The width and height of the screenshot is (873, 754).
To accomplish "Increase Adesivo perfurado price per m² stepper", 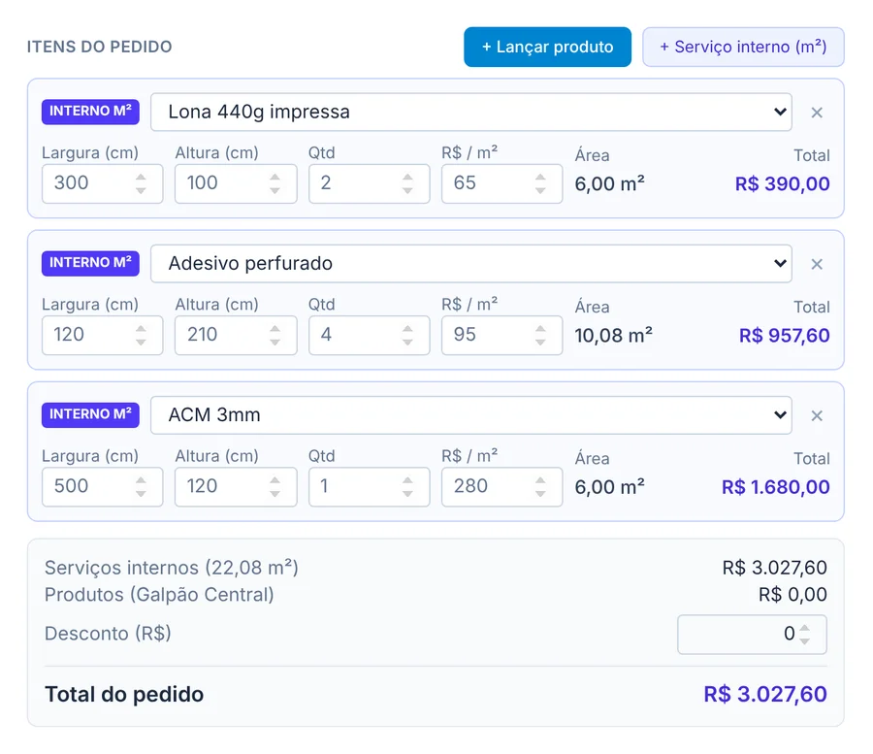I will pos(540,328).
